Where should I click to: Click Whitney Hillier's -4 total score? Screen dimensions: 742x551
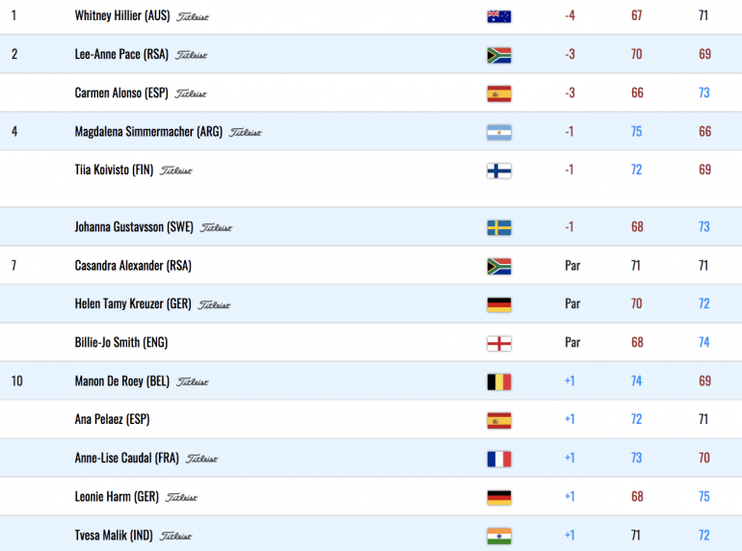570,15
